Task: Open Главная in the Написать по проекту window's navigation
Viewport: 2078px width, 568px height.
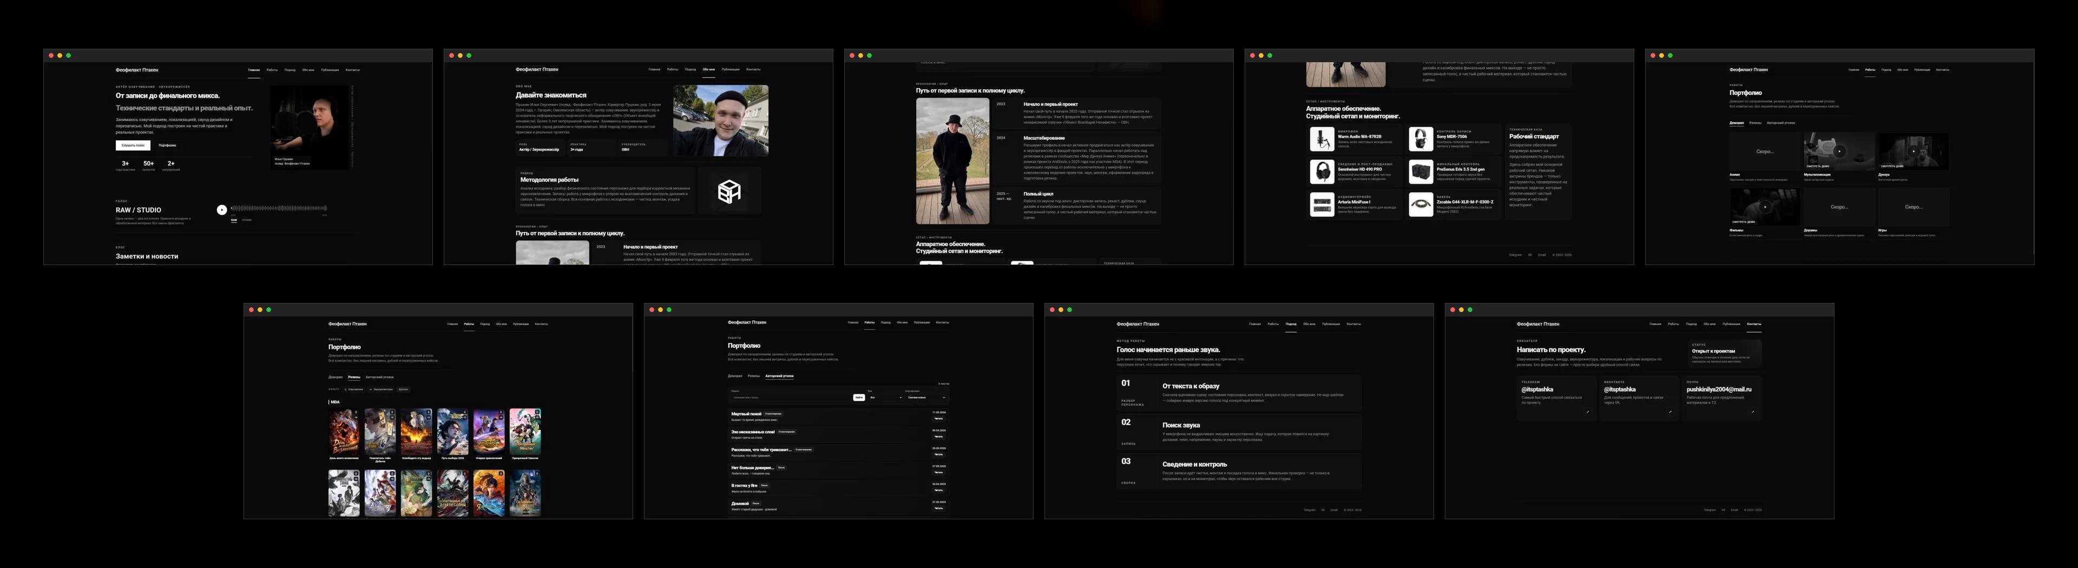Action: coord(1655,323)
